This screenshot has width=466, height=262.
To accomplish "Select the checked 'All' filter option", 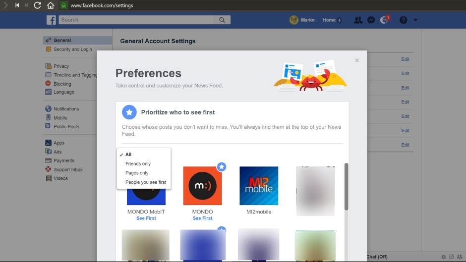I will click(128, 155).
